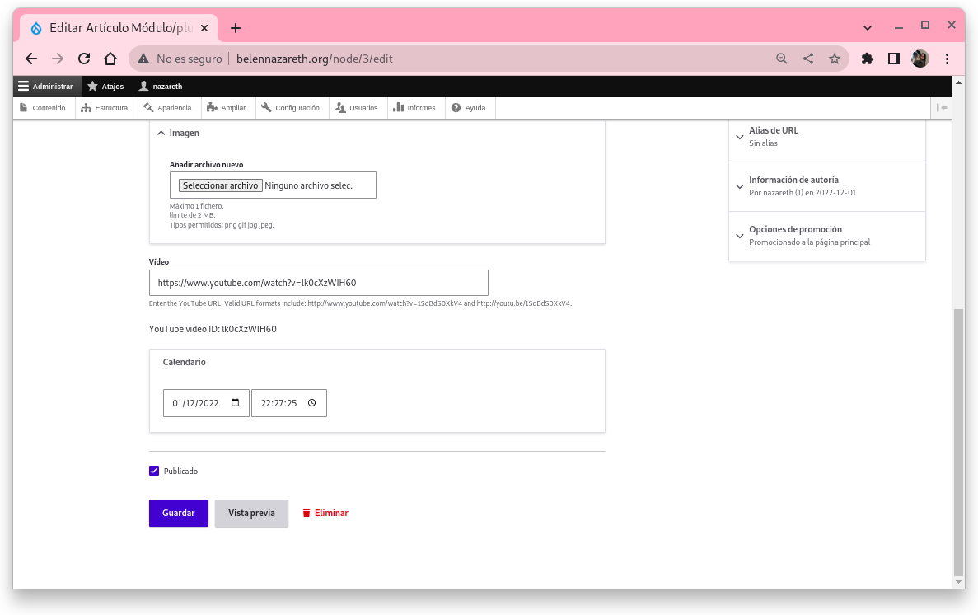Click the calendar picker icon in date field

(x=236, y=403)
